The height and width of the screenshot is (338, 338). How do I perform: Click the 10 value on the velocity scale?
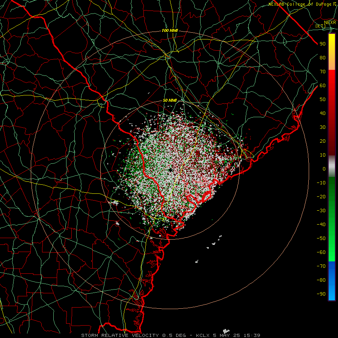tap(323, 155)
